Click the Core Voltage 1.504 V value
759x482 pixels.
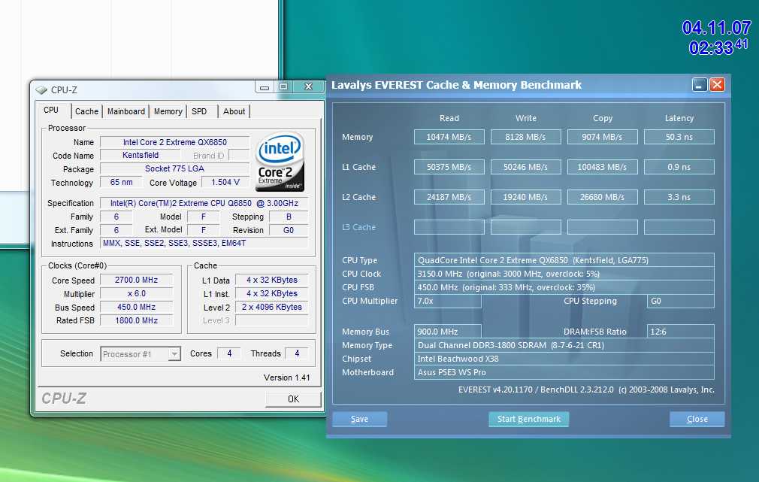(x=225, y=183)
